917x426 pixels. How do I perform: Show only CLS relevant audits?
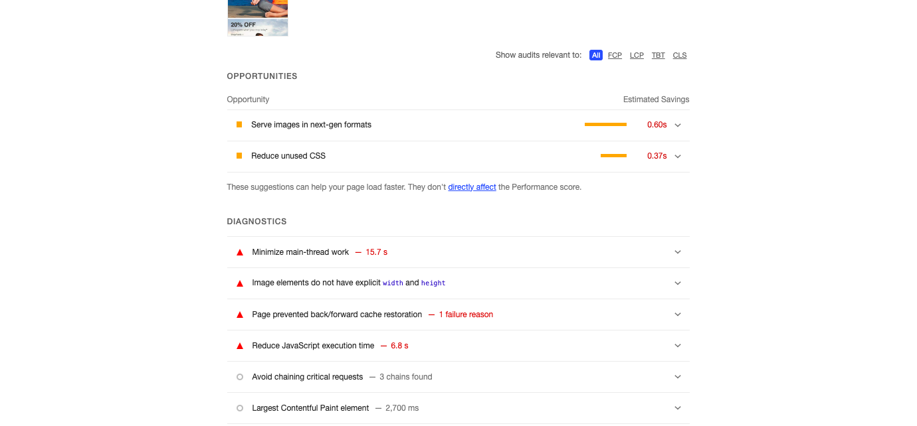coord(680,55)
